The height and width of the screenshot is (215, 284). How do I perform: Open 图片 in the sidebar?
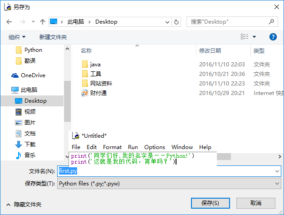click(25, 122)
